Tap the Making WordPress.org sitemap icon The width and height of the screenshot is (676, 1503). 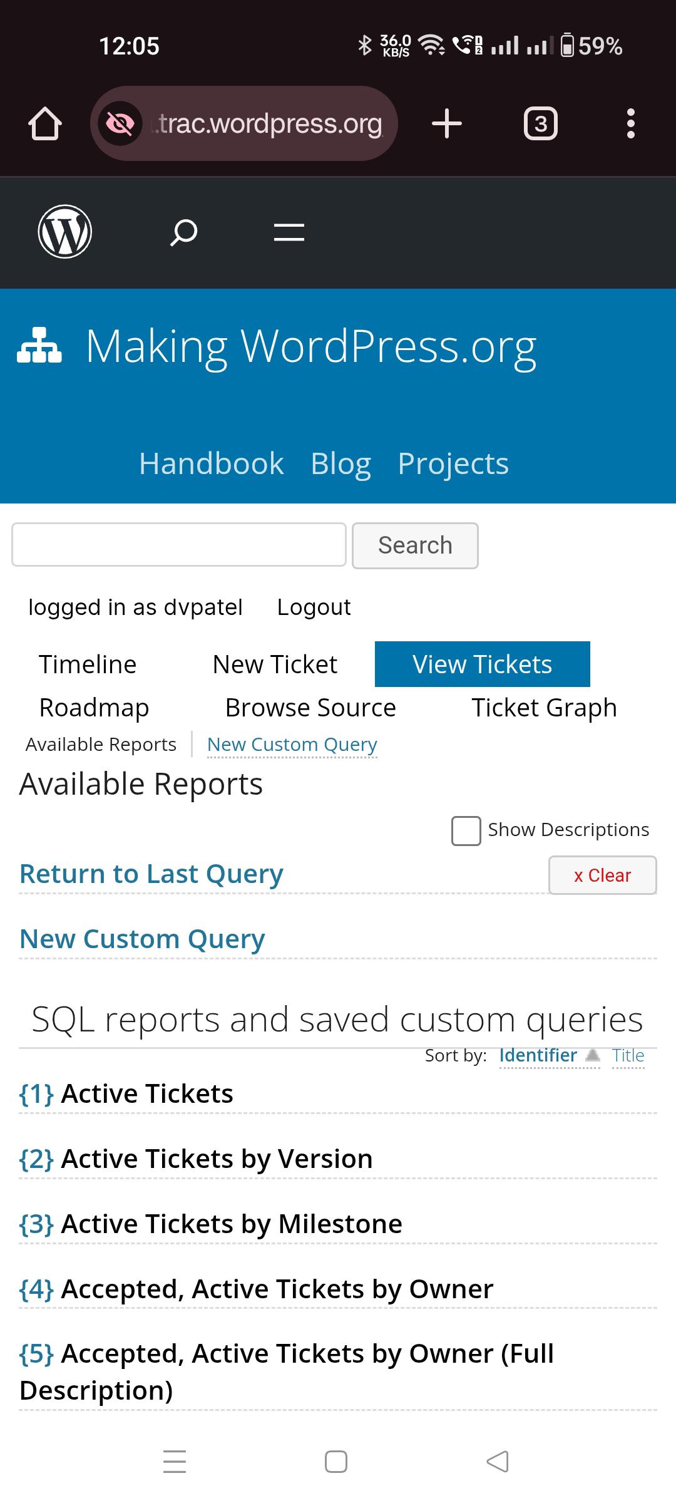click(39, 345)
